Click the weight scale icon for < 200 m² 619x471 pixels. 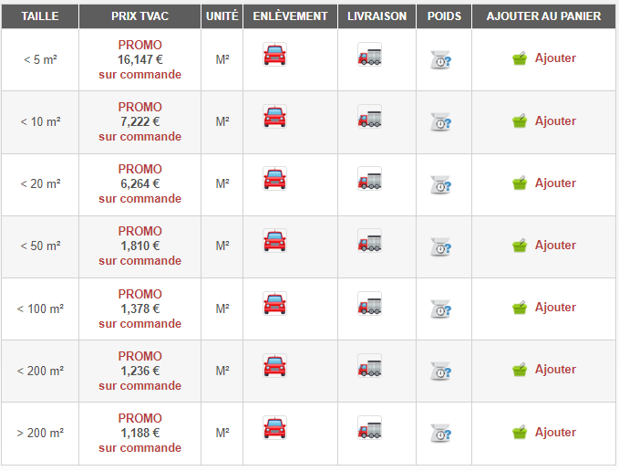(x=441, y=372)
